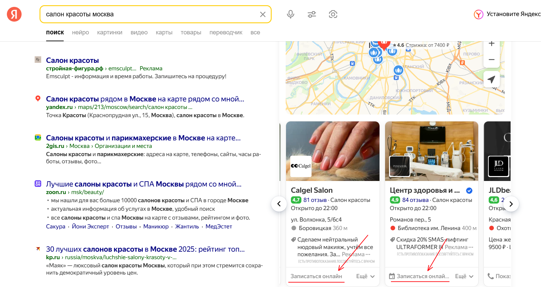Clear the search query with X icon
This screenshot has width=541, height=287.
coord(262,14)
